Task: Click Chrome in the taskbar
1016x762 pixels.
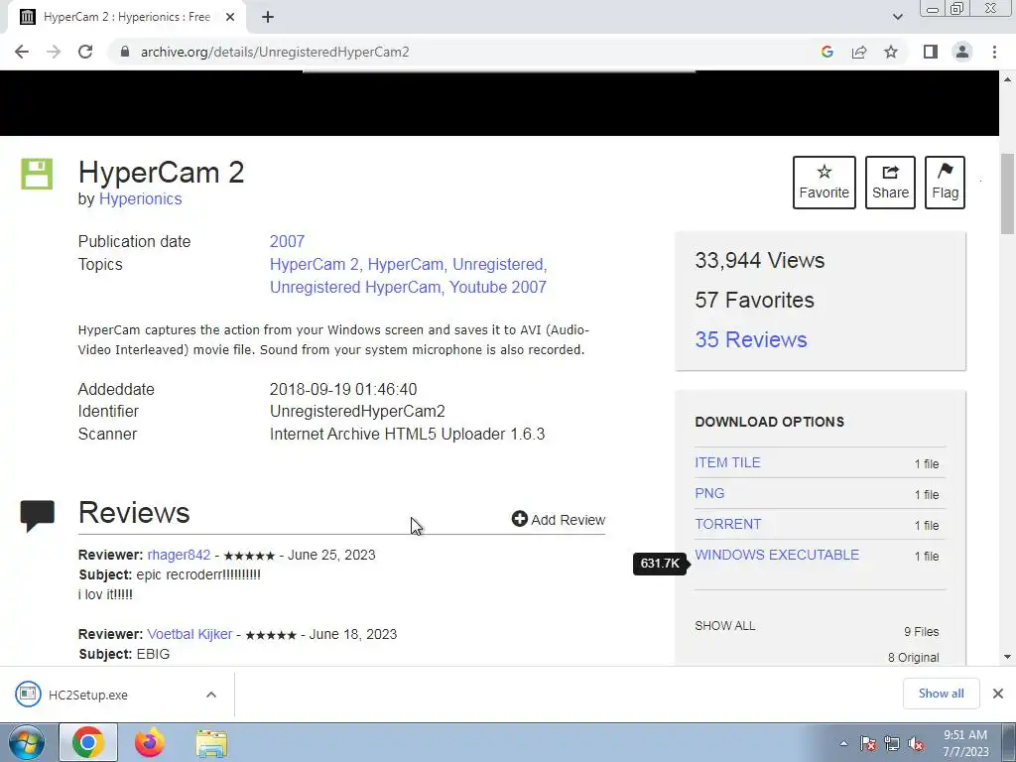Action: click(88, 742)
